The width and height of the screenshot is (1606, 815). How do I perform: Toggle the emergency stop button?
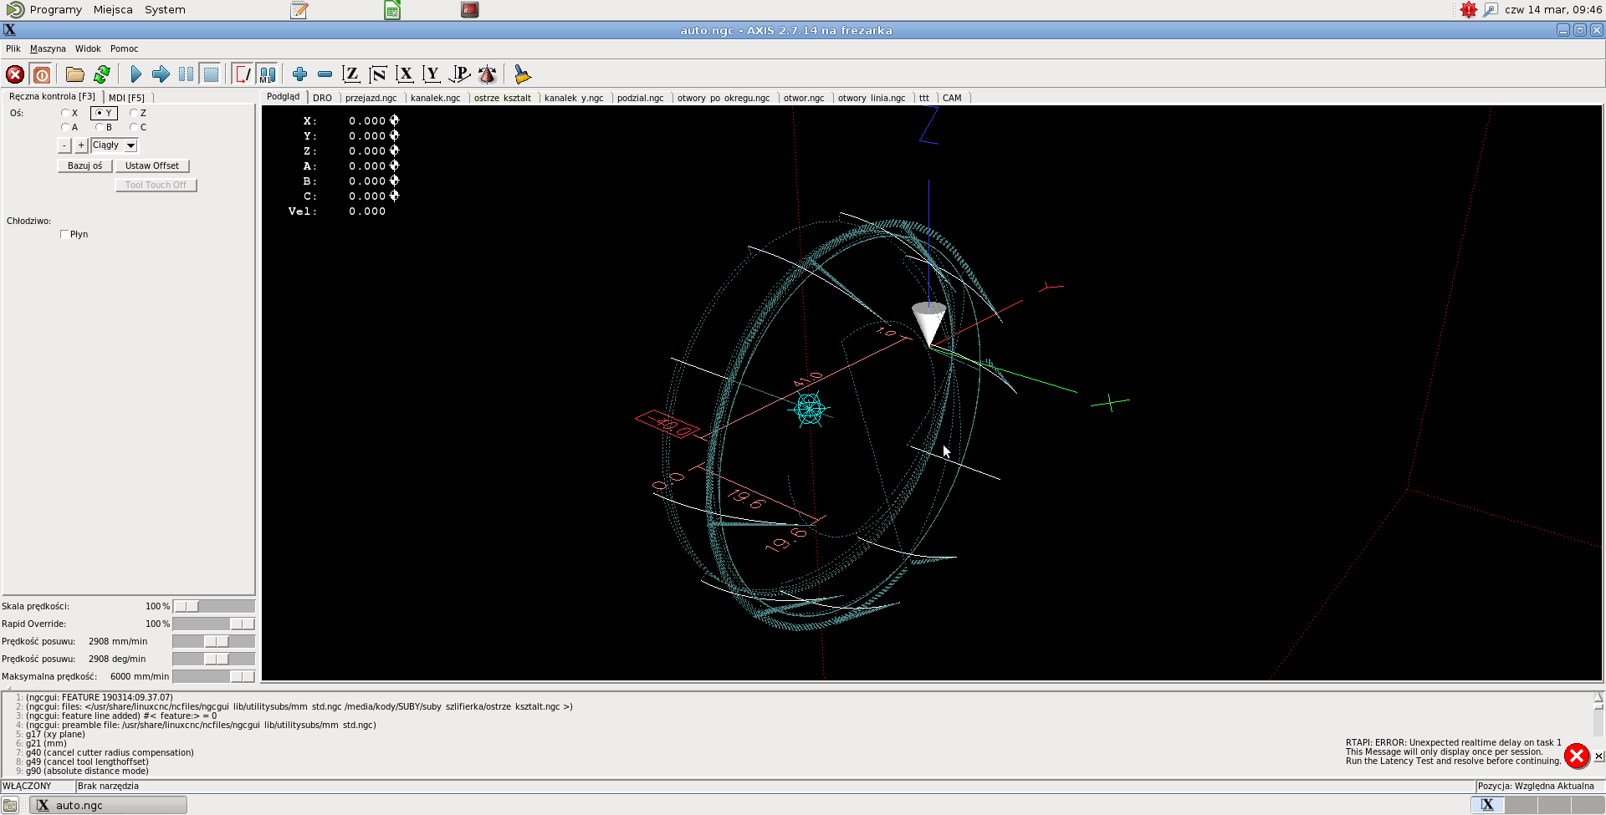click(15, 74)
